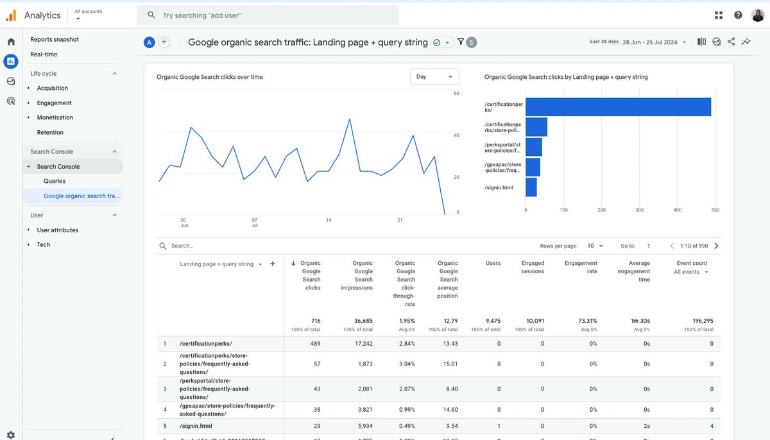This screenshot has height=440, width=770.
Task: Go to the next page of table rows
Action: click(x=716, y=246)
